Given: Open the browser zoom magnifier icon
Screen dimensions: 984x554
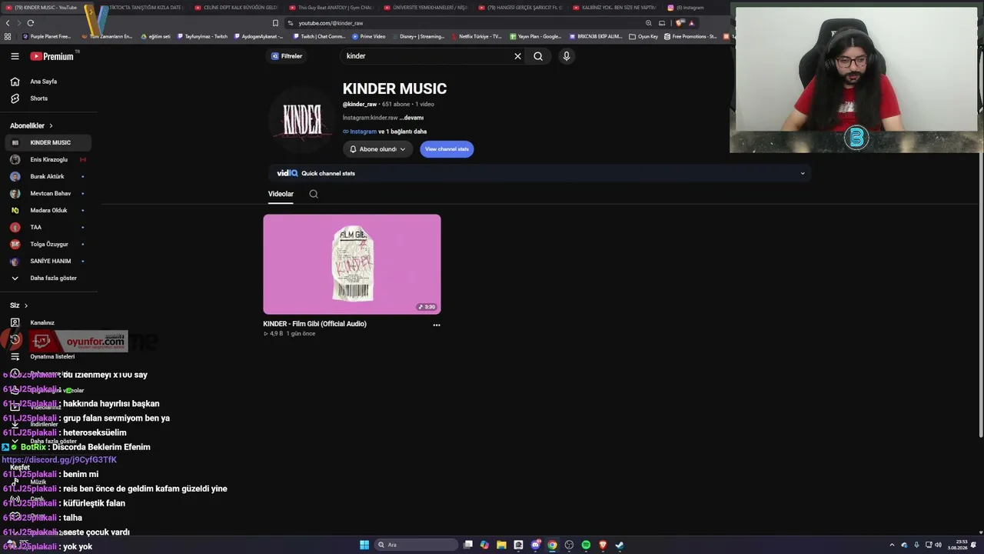Looking at the screenshot, I should pos(649,23).
